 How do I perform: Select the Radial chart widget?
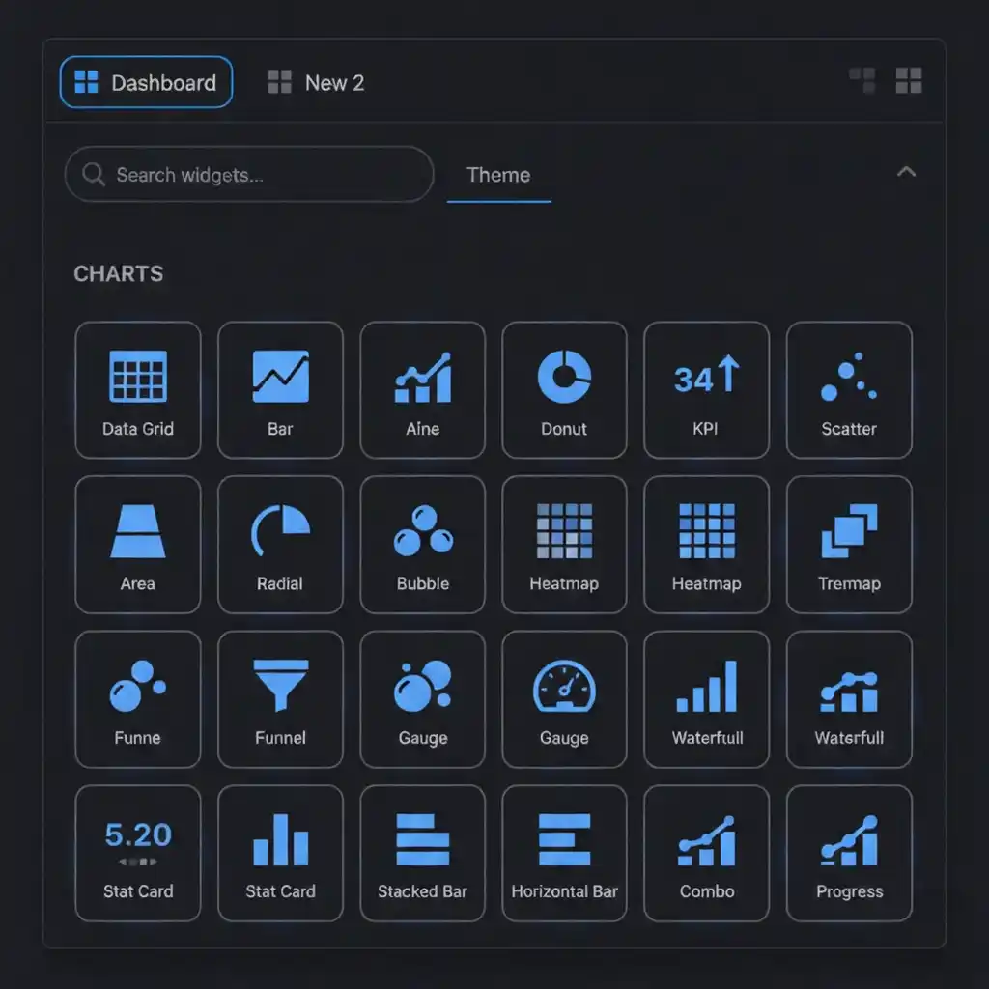tap(280, 544)
